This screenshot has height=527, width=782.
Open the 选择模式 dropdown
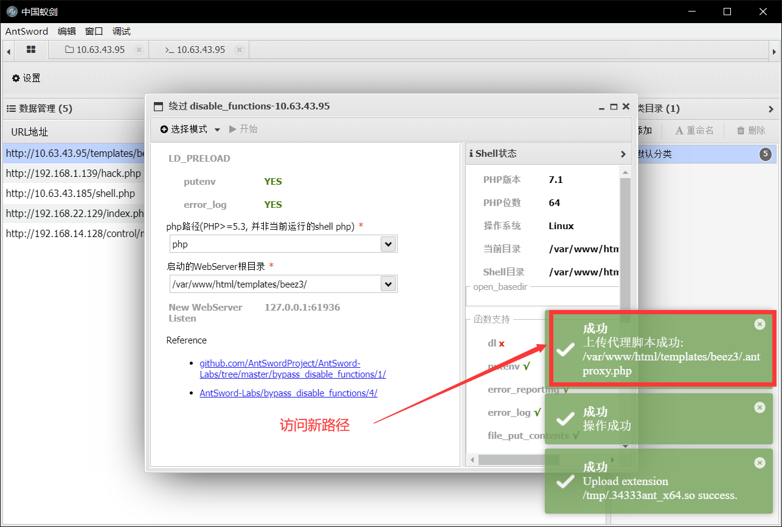point(190,129)
